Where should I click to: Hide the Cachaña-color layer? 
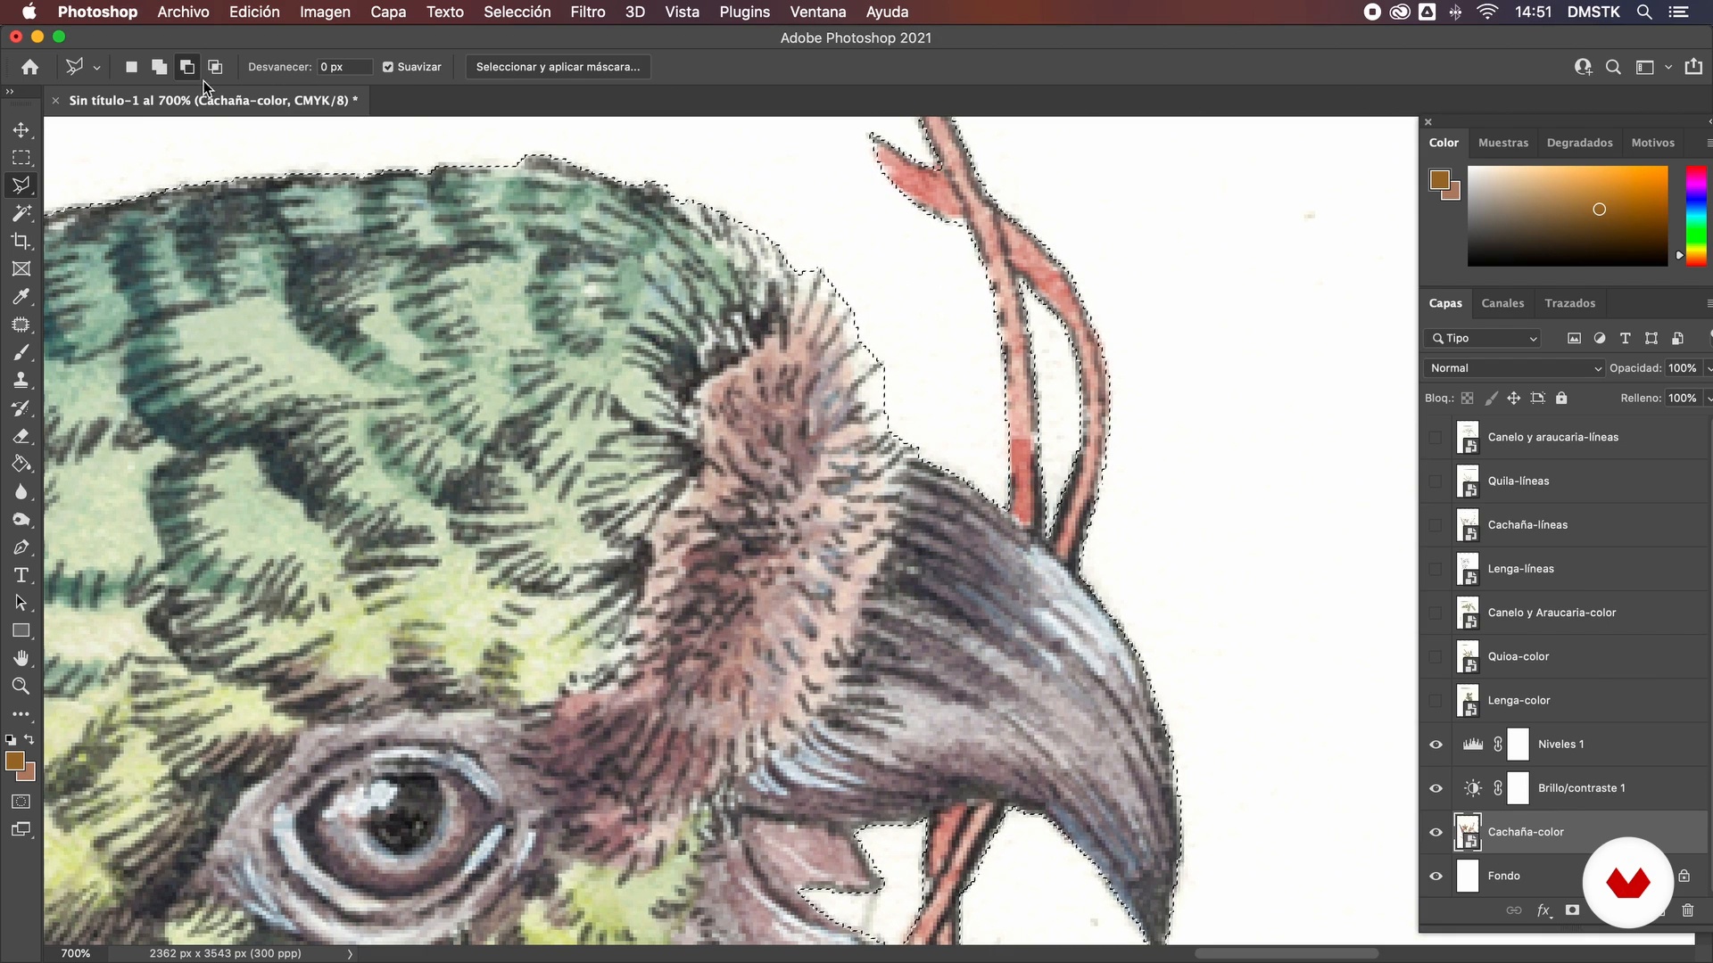coord(1436,832)
